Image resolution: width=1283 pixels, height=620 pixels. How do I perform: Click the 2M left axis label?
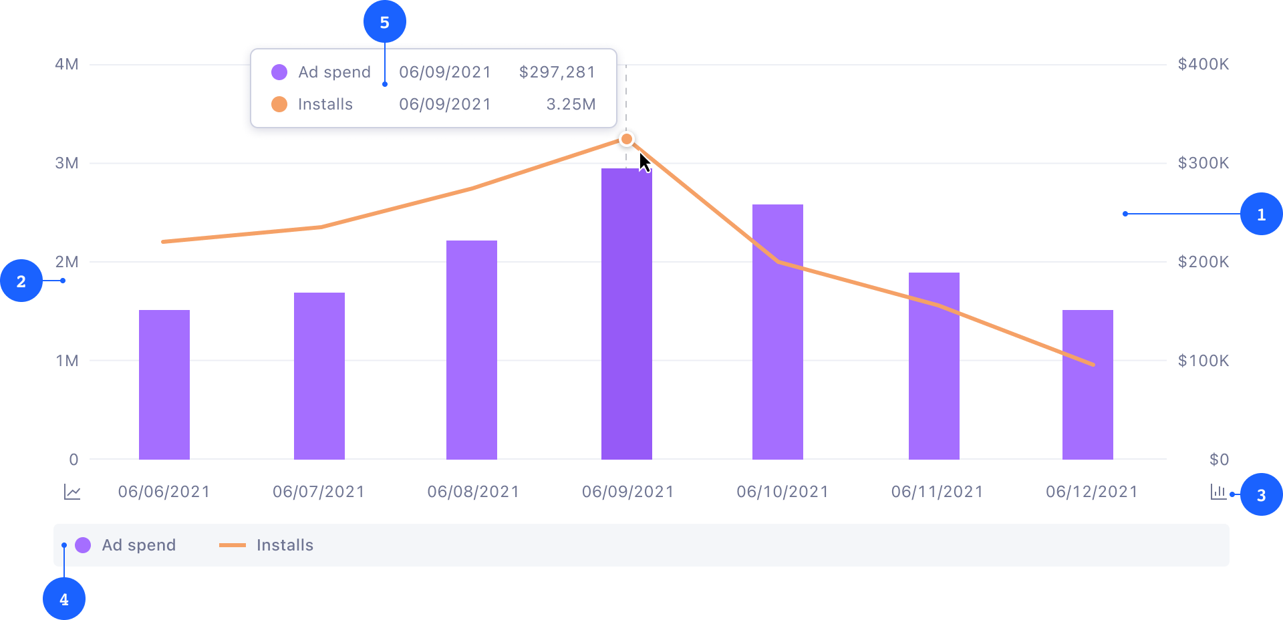pyautogui.click(x=67, y=262)
